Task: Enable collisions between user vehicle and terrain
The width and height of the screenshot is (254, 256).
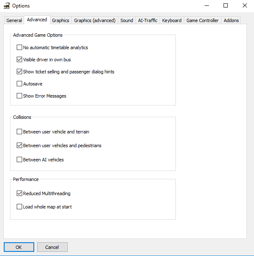Action: pos(19,132)
